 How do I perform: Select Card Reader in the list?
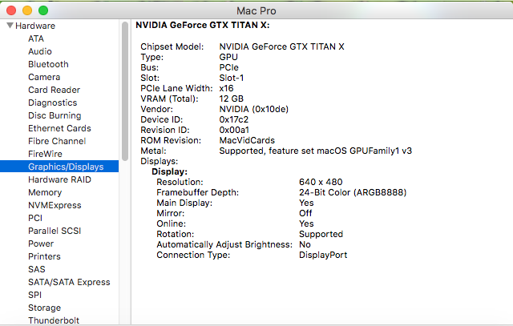[54, 90]
